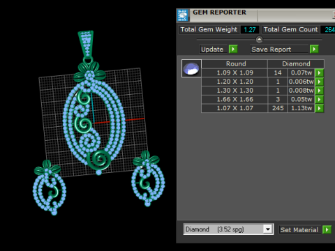Click the GEM REPORTER title text
The image size is (335, 251).
coord(219,13)
